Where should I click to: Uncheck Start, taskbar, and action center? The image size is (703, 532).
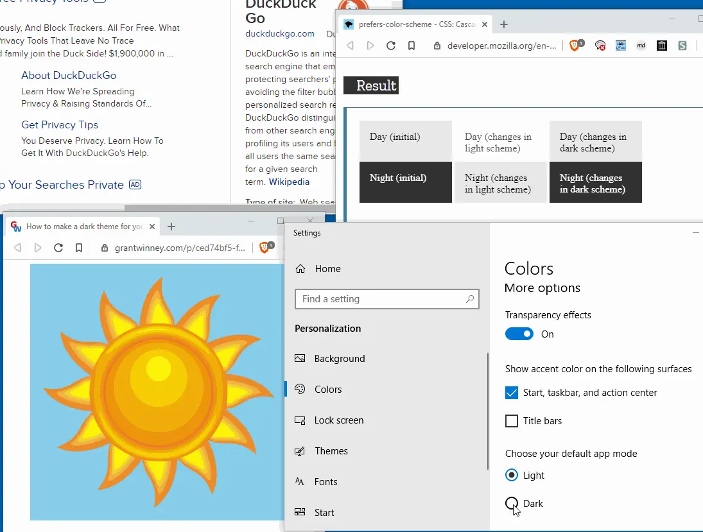(x=512, y=393)
